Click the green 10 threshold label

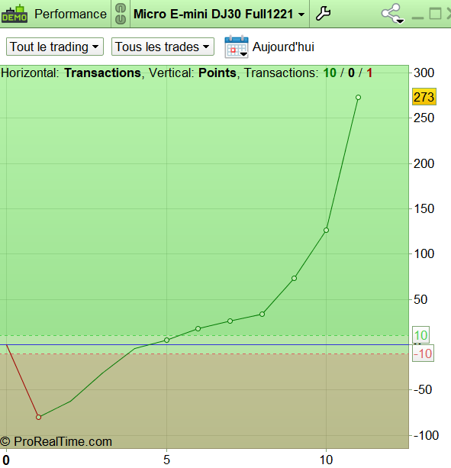(421, 335)
